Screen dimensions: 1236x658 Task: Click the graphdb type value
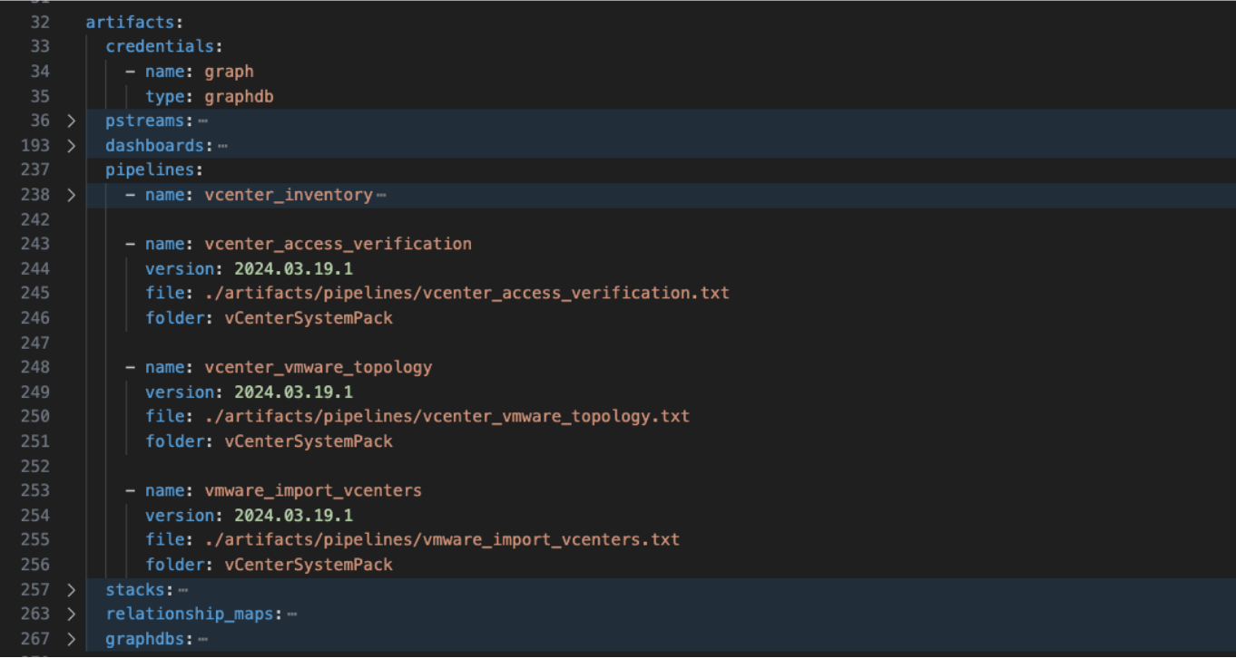[239, 96]
